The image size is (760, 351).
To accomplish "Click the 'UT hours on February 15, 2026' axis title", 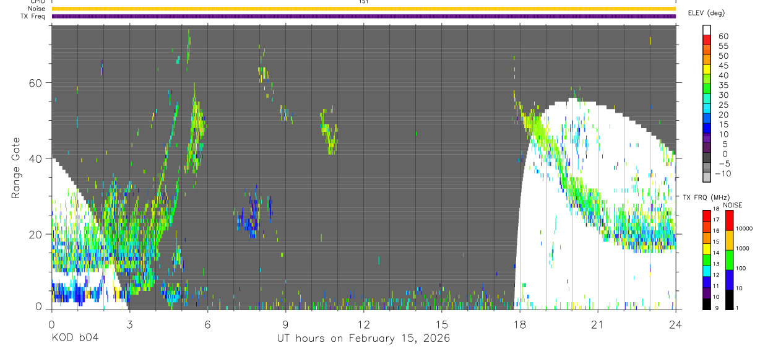I will click(363, 339).
